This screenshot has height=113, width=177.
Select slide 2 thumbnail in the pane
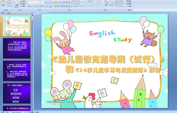(x=17, y=48)
